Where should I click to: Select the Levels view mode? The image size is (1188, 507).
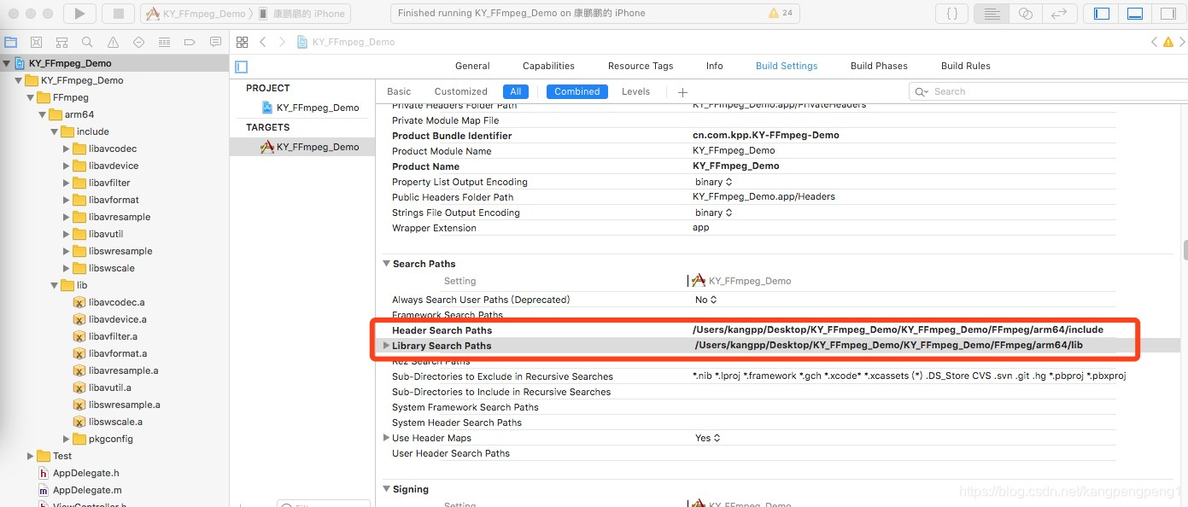[635, 91]
